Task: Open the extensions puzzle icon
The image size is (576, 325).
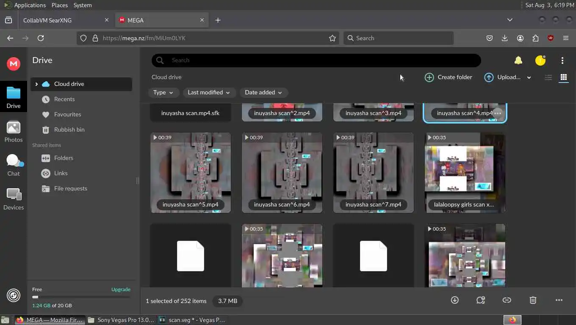Action: [535, 38]
